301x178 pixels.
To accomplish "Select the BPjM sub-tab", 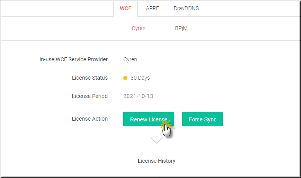I will [x=181, y=28].
